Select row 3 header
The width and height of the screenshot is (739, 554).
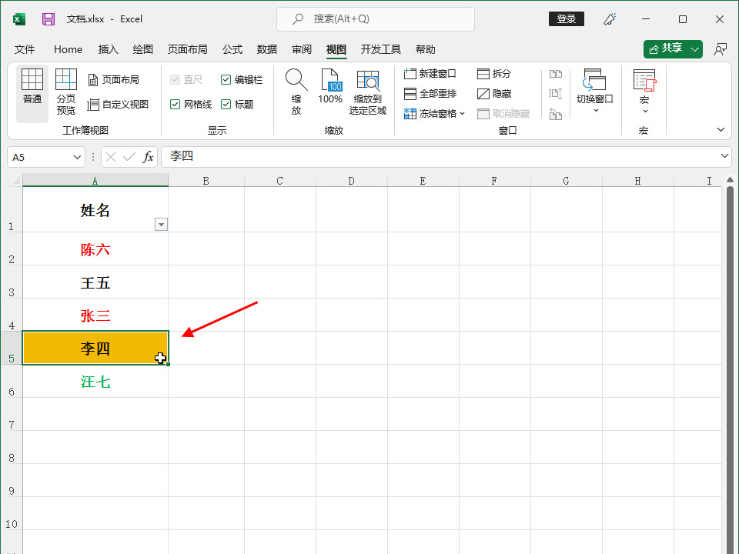tap(12, 282)
